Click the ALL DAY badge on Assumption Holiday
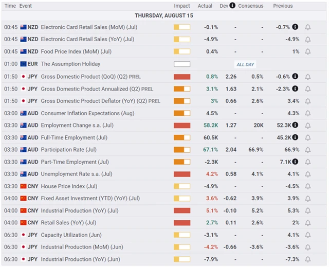The image size is (329, 267). 245,64
